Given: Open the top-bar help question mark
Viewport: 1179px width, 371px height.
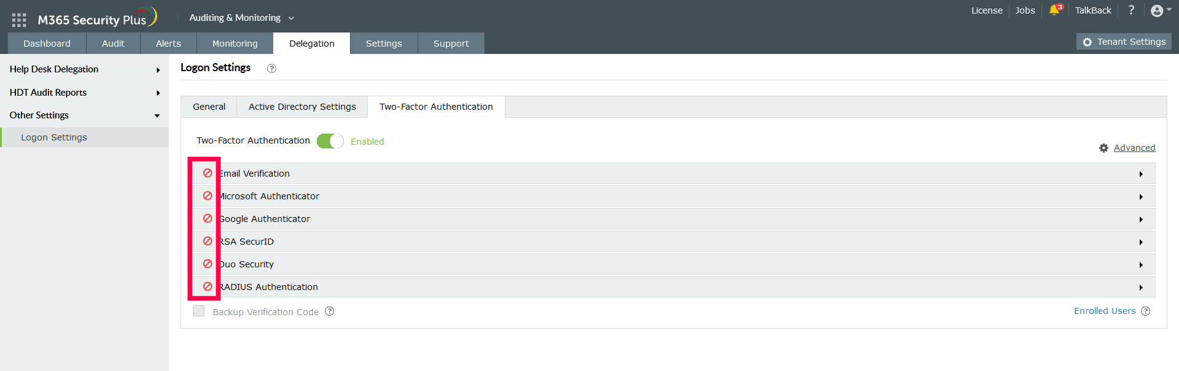Looking at the screenshot, I should click(x=1131, y=10).
